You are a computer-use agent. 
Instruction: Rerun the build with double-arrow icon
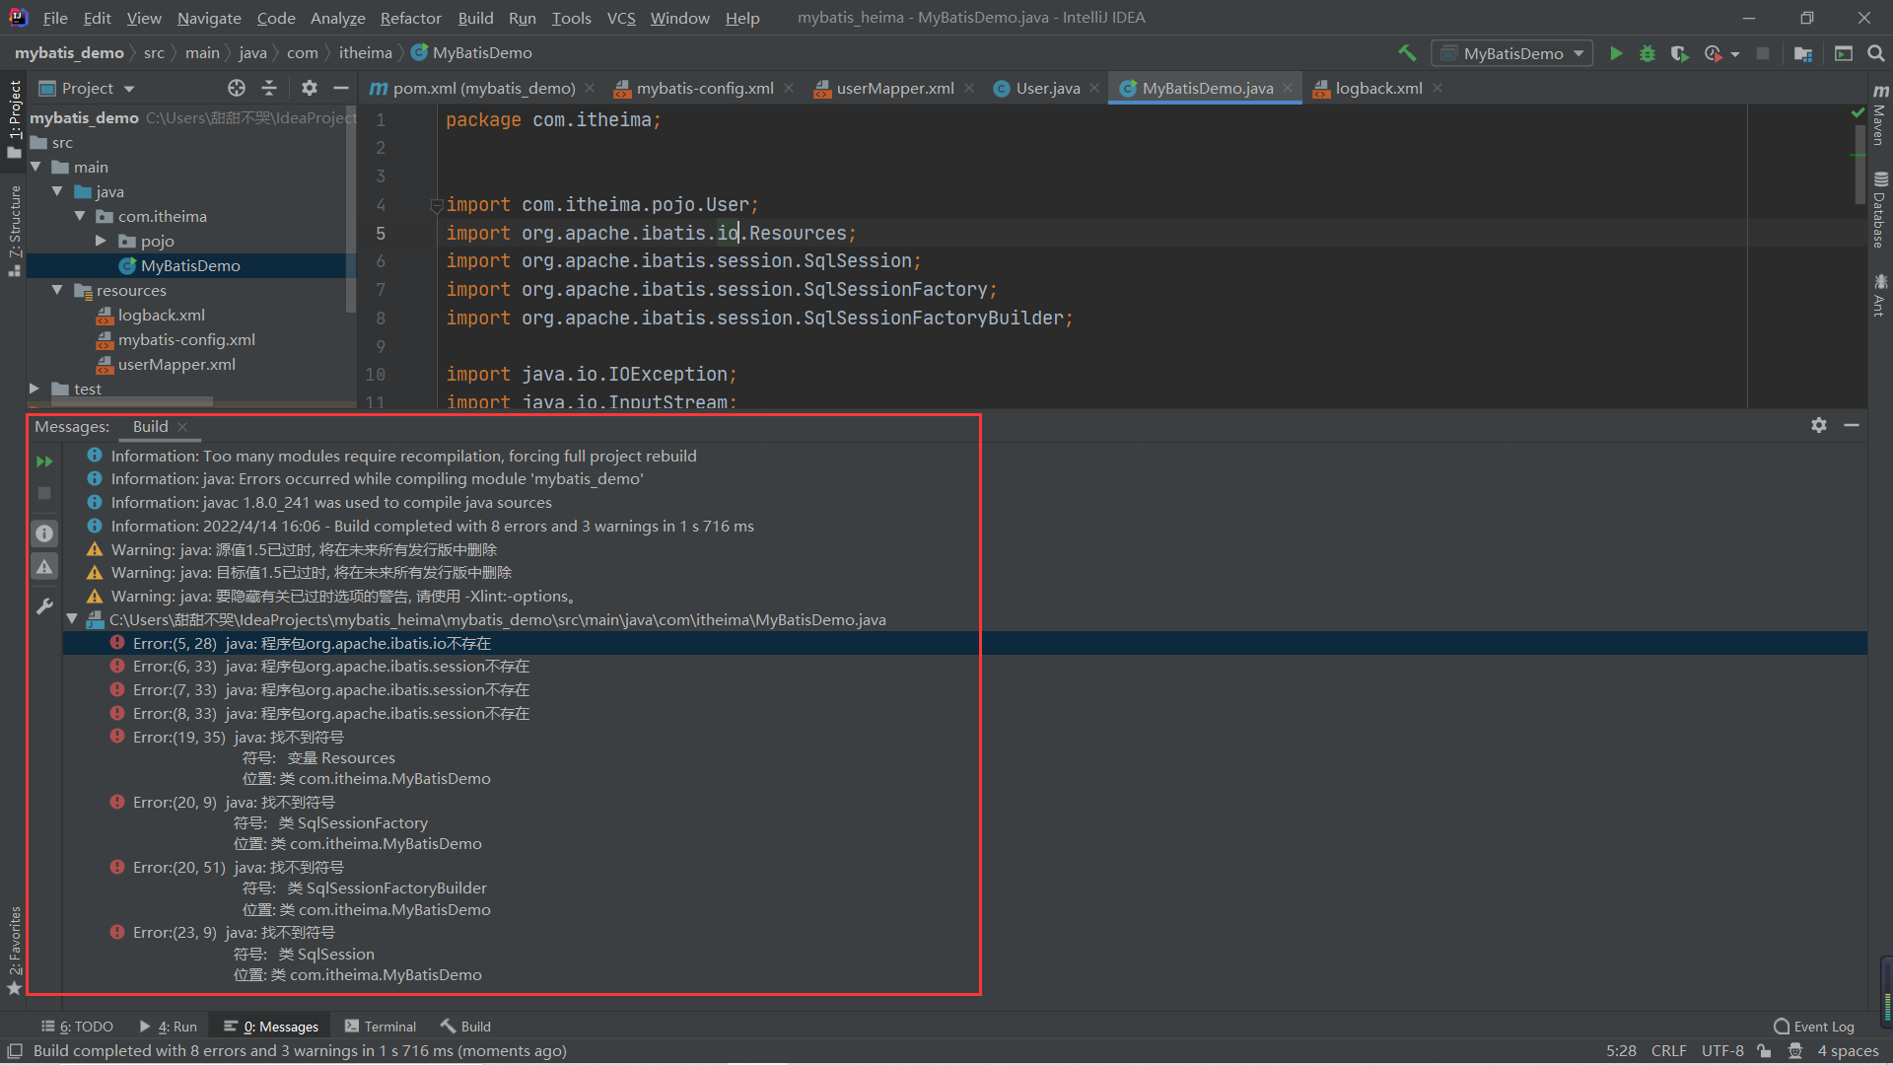43,460
